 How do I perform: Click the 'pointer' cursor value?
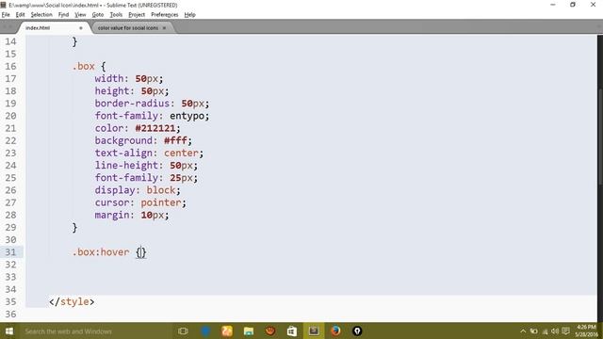click(161, 202)
